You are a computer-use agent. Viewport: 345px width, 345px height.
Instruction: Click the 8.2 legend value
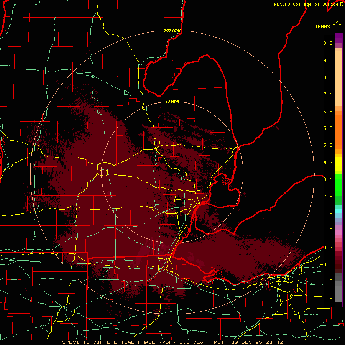[328, 77]
